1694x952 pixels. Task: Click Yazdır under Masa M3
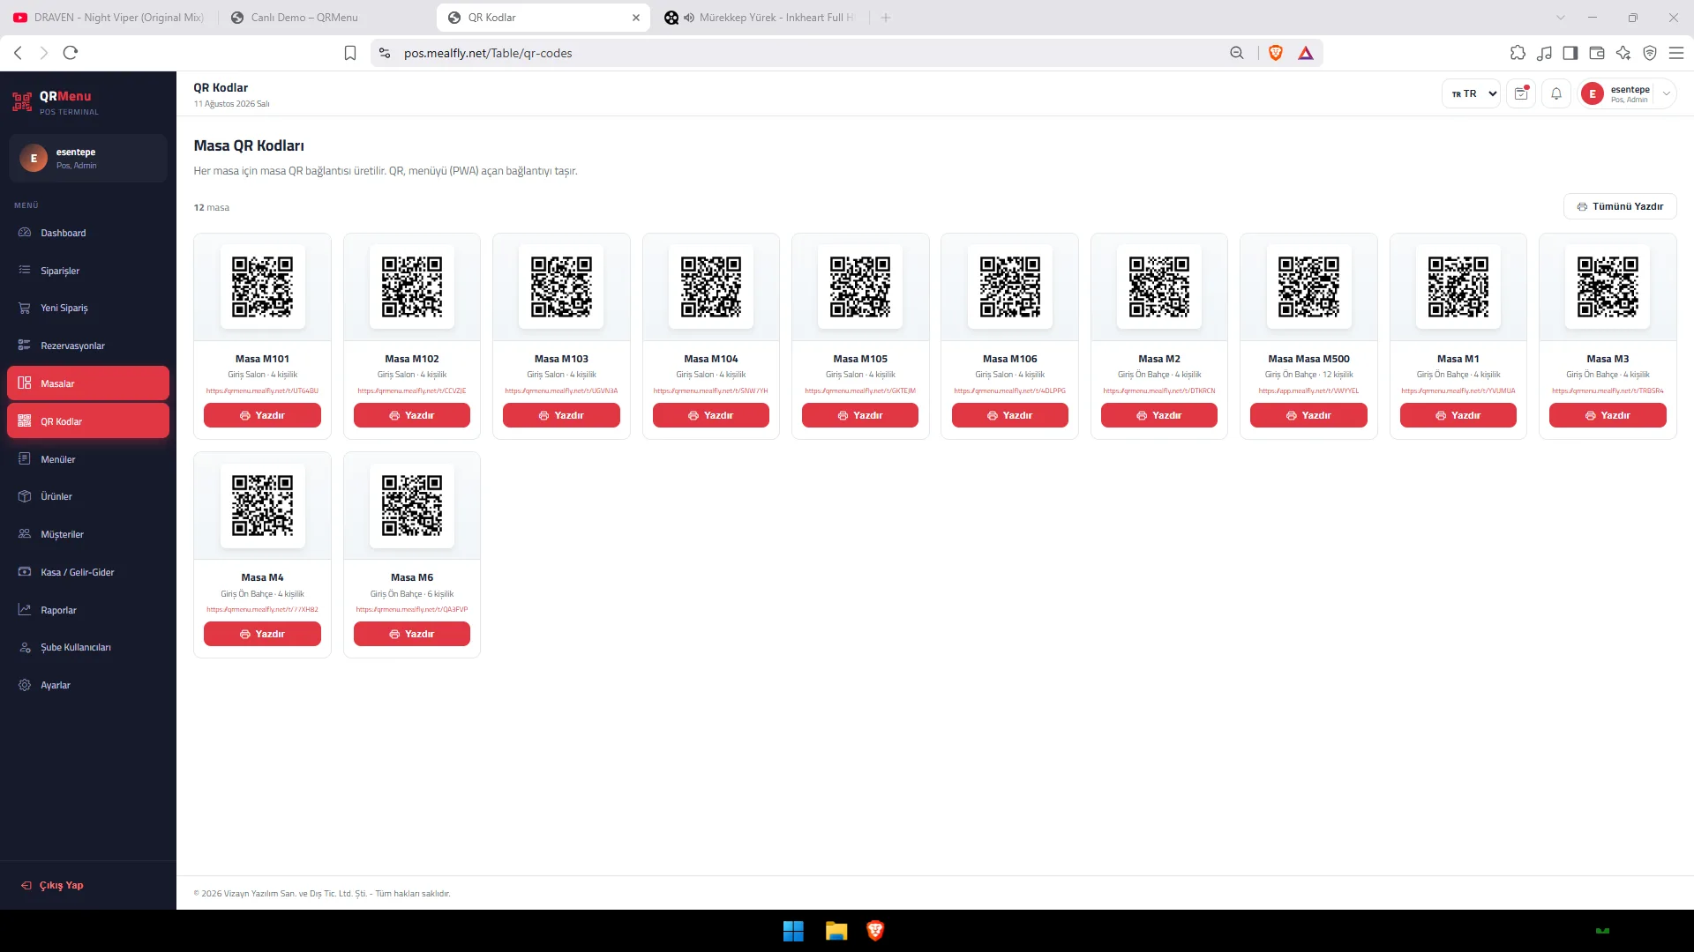tap(1608, 415)
